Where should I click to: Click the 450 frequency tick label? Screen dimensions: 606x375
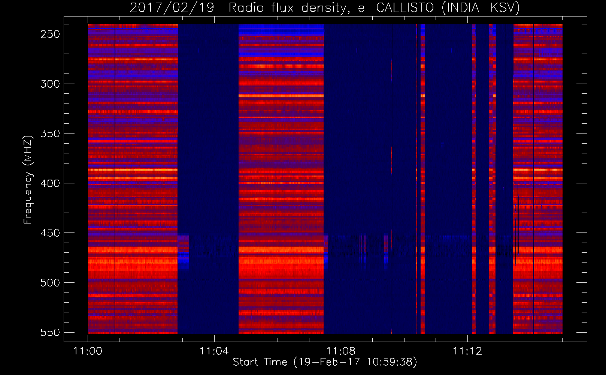(x=50, y=233)
